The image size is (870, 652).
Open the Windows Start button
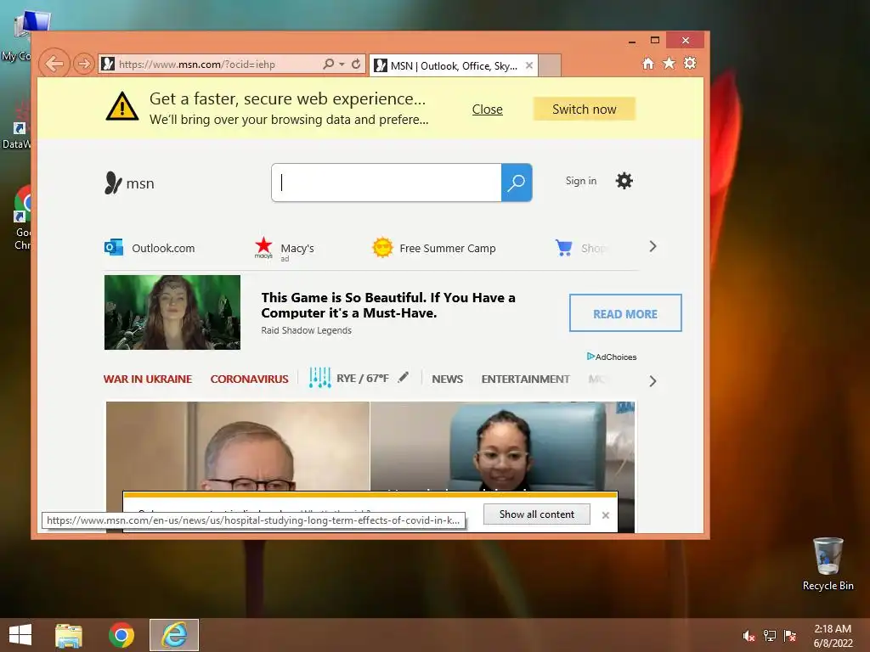pyautogui.click(x=20, y=635)
